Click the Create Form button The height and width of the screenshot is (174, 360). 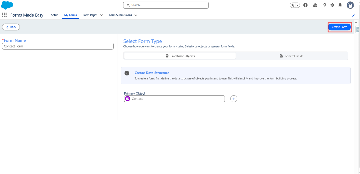point(339,27)
